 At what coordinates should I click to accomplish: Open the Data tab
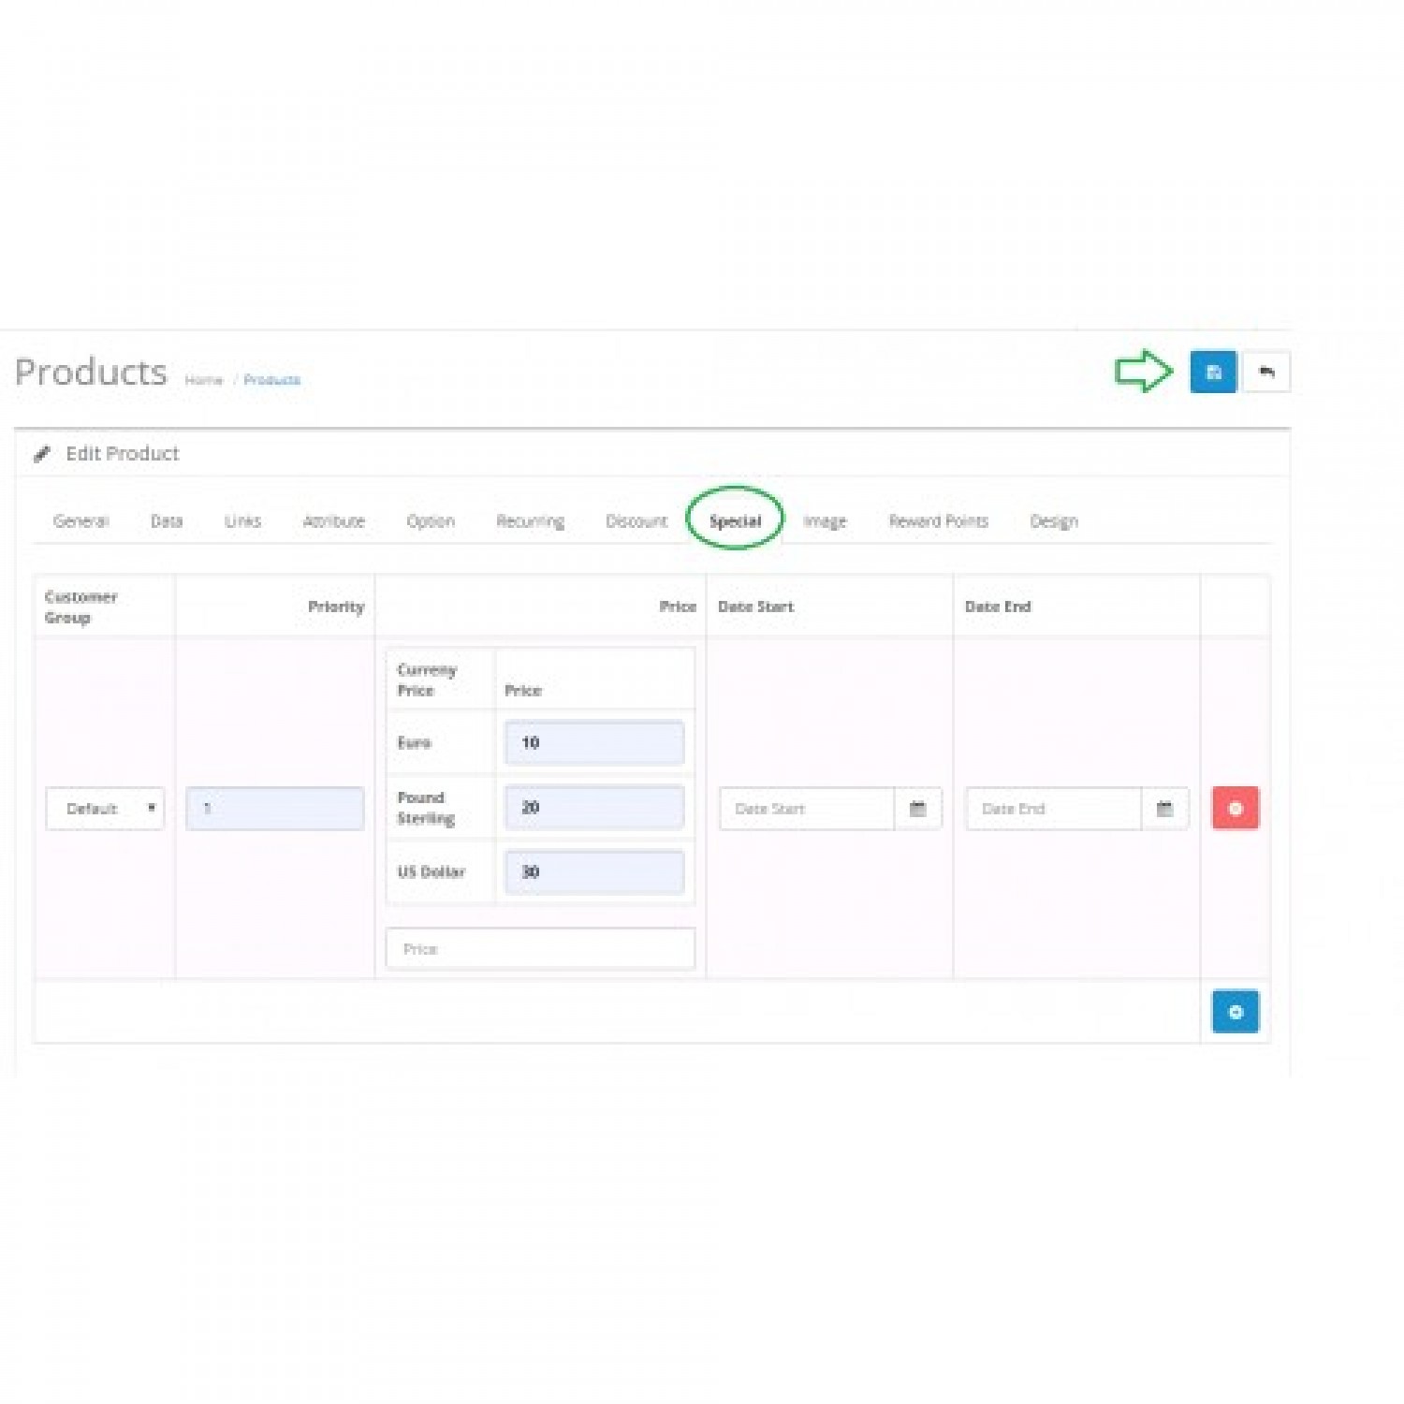click(167, 521)
